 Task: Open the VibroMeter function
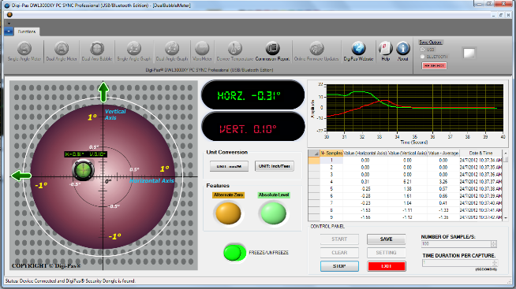[x=202, y=51]
